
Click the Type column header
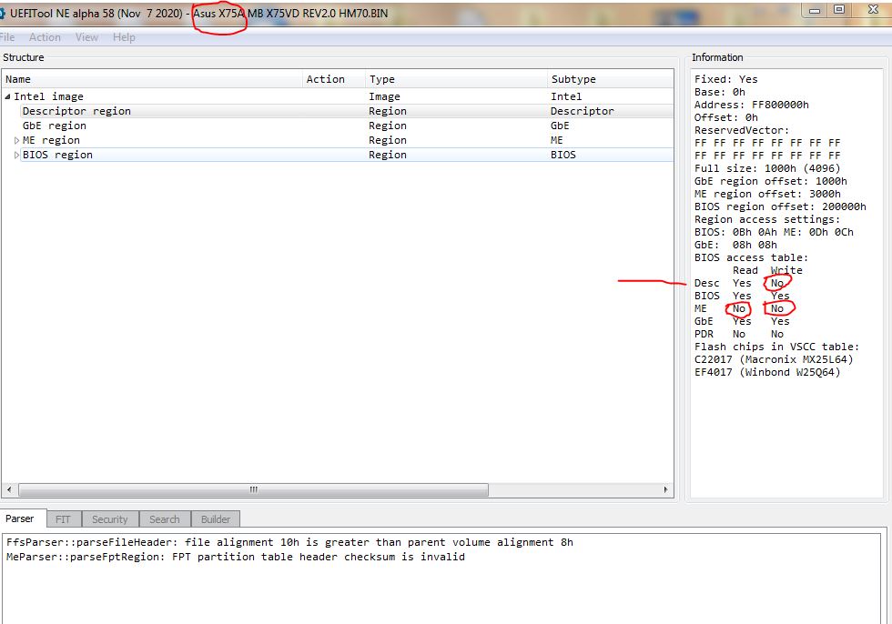pos(456,79)
